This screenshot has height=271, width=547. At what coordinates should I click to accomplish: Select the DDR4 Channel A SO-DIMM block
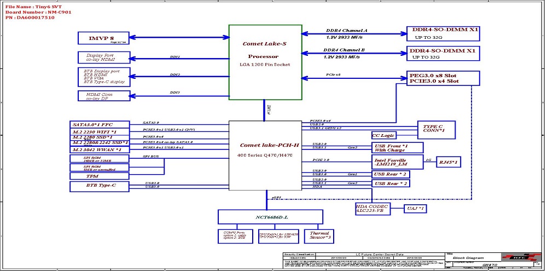click(443, 33)
